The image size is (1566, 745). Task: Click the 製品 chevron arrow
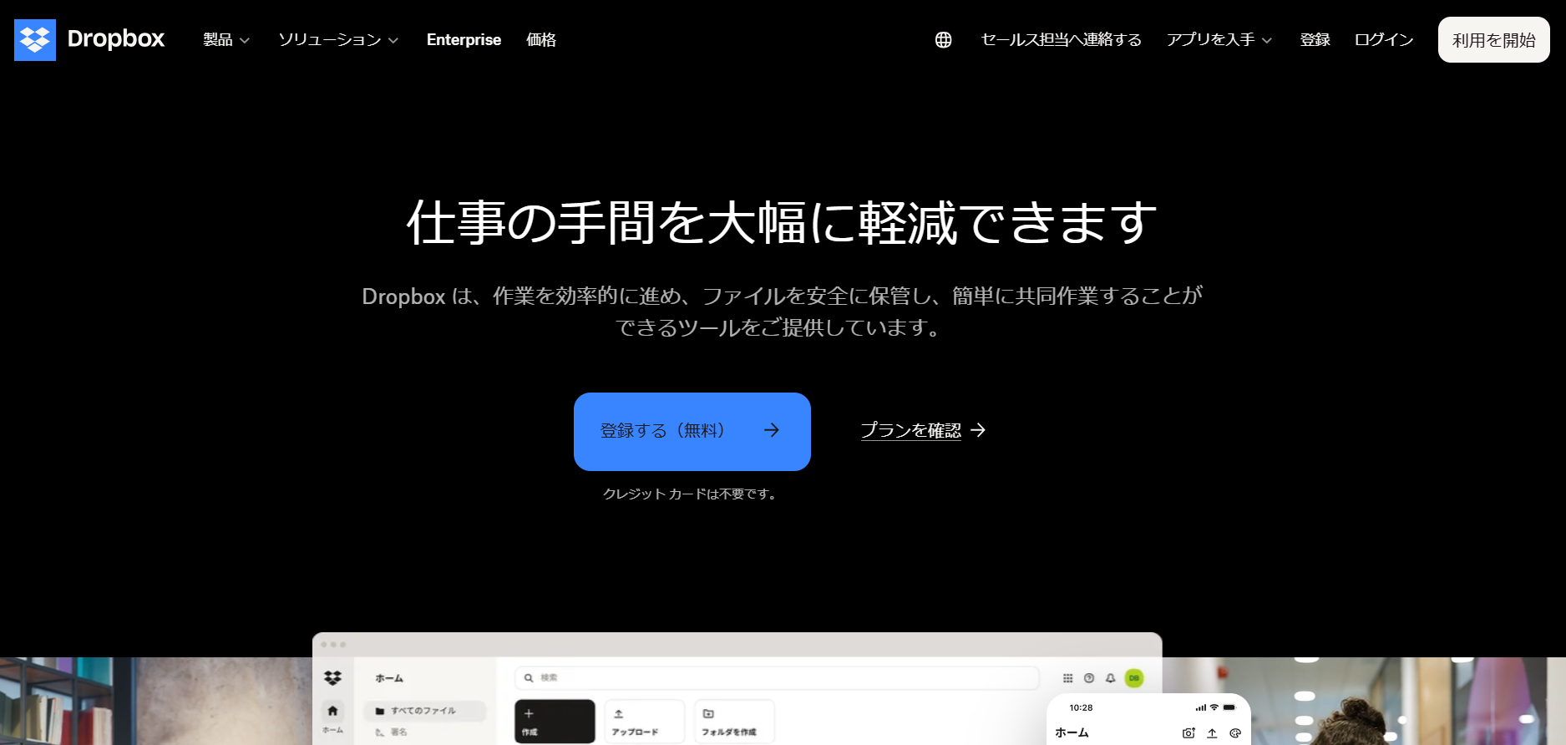[x=245, y=41]
